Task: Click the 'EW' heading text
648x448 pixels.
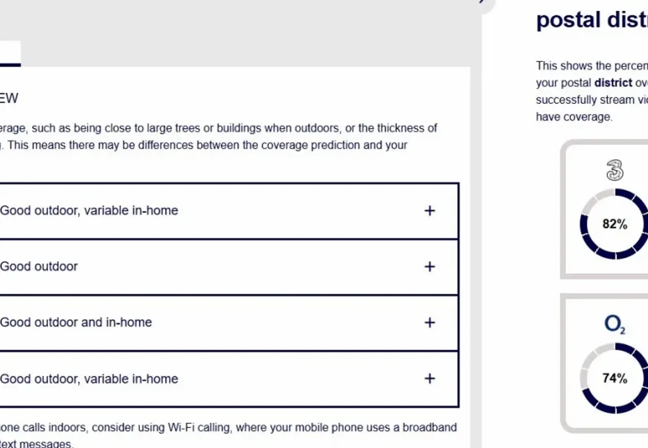Action: pyautogui.click(x=9, y=99)
